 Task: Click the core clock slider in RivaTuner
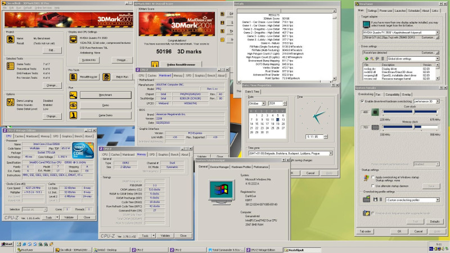[x=410, y=112]
